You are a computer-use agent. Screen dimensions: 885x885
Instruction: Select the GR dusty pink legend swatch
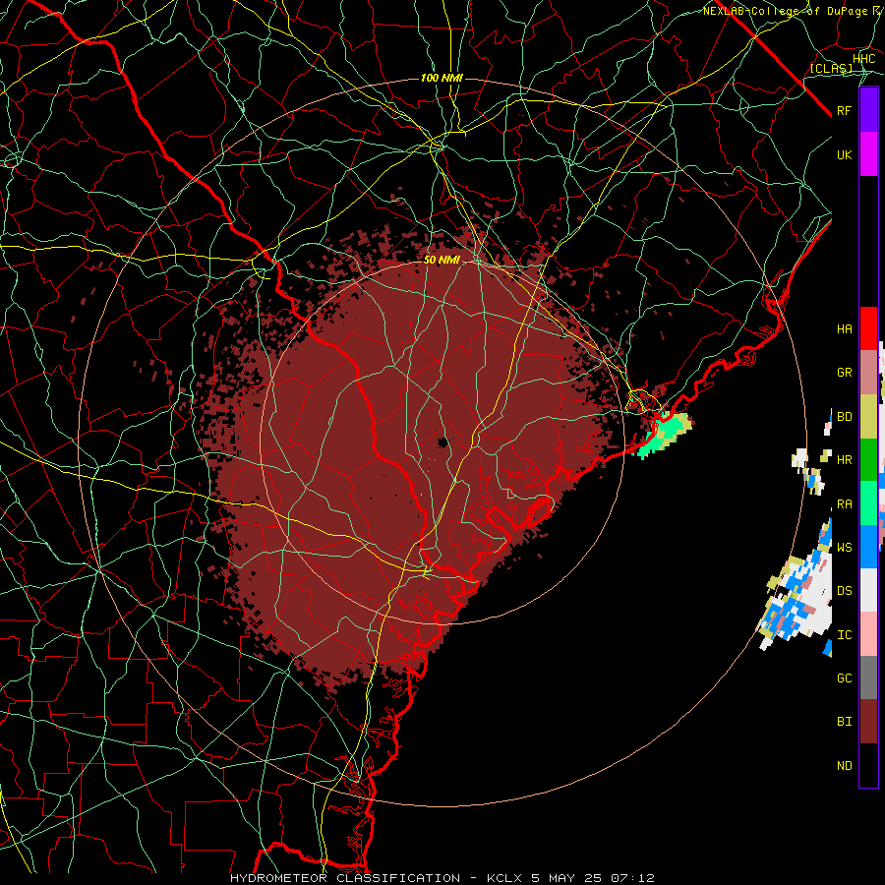(x=868, y=373)
